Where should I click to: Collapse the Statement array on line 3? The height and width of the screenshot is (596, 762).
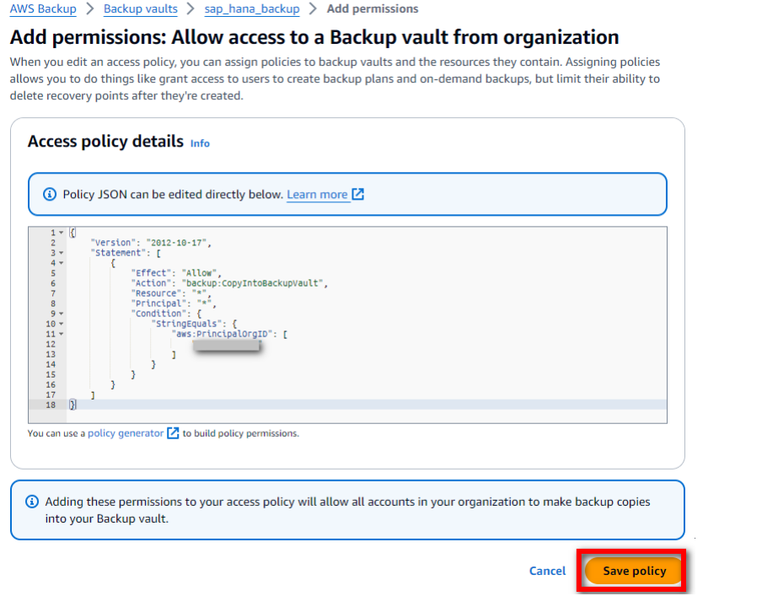(62, 253)
